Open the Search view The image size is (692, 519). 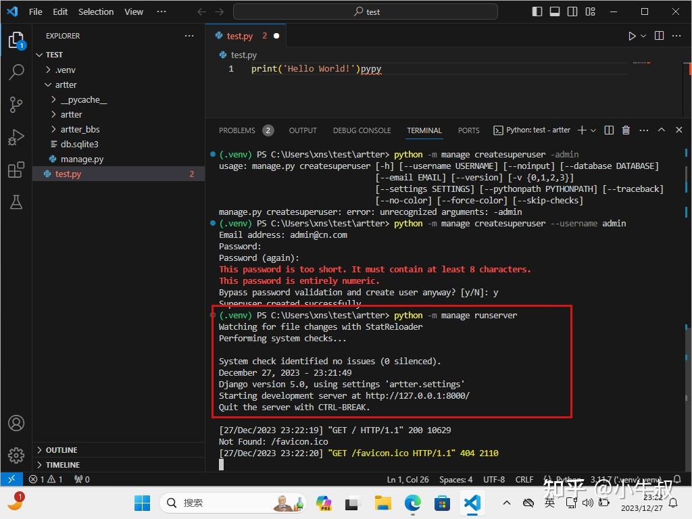point(16,72)
